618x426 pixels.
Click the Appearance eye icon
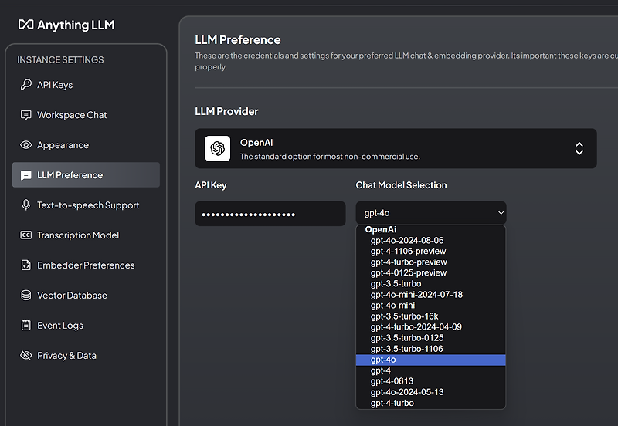26,145
